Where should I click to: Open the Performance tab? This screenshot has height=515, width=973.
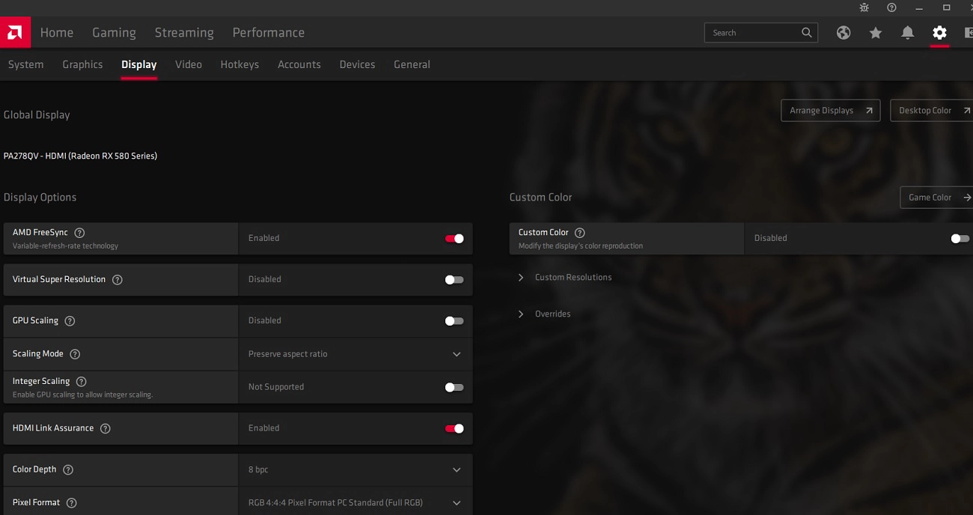click(x=269, y=32)
